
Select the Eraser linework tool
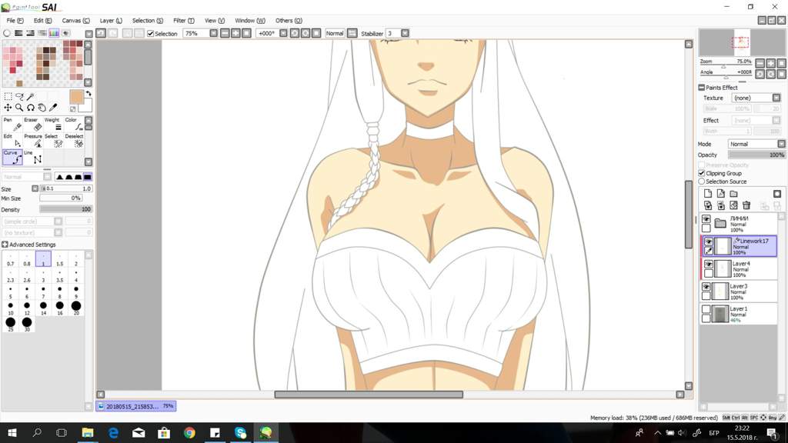pos(32,124)
